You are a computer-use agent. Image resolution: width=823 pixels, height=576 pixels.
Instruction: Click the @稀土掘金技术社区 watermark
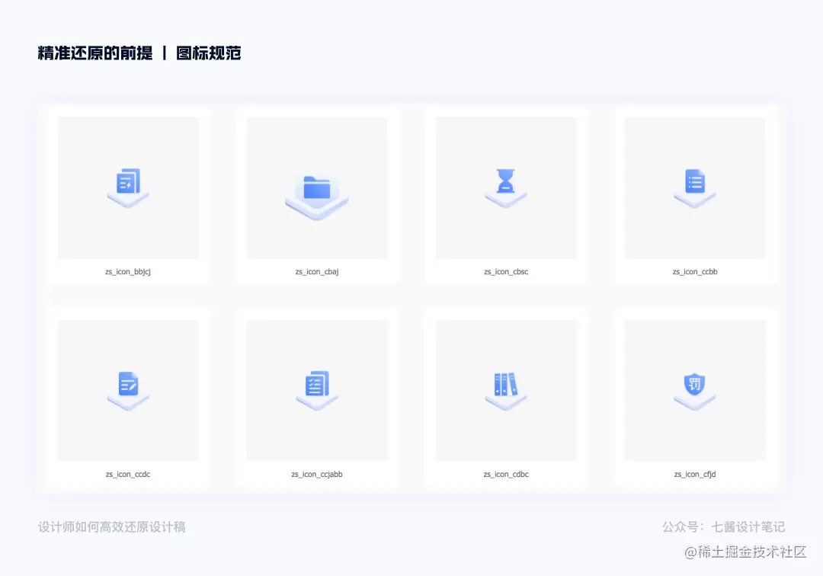pyautogui.click(x=743, y=551)
